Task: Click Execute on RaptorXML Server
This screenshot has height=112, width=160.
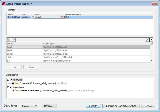Action: coord(121,106)
